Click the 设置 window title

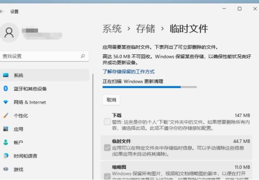click(x=15, y=12)
